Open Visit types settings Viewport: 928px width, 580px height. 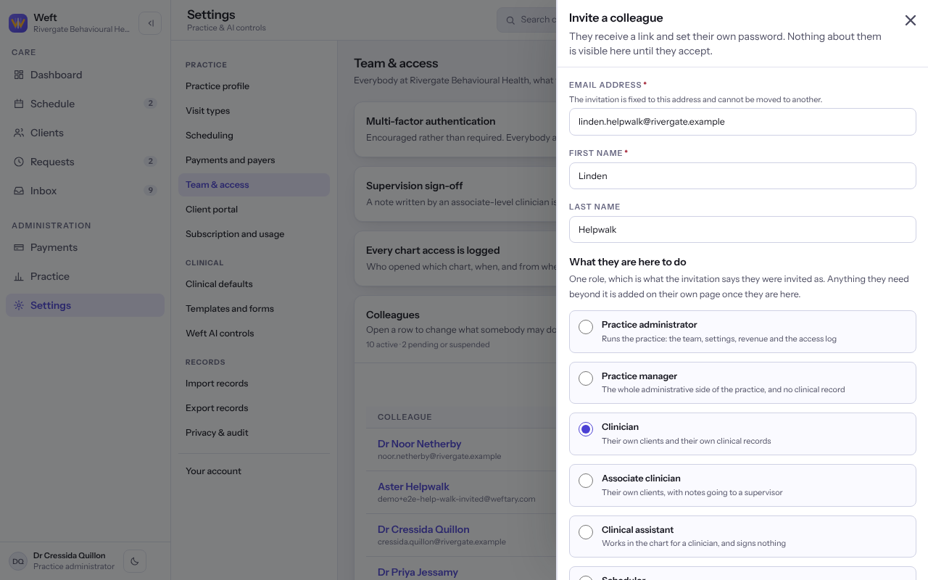coord(254,111)
